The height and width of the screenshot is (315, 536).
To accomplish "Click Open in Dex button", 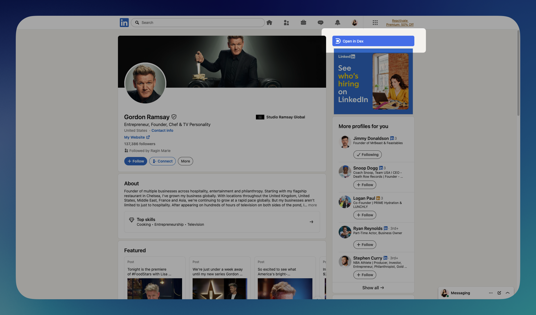I will point(373,41).
